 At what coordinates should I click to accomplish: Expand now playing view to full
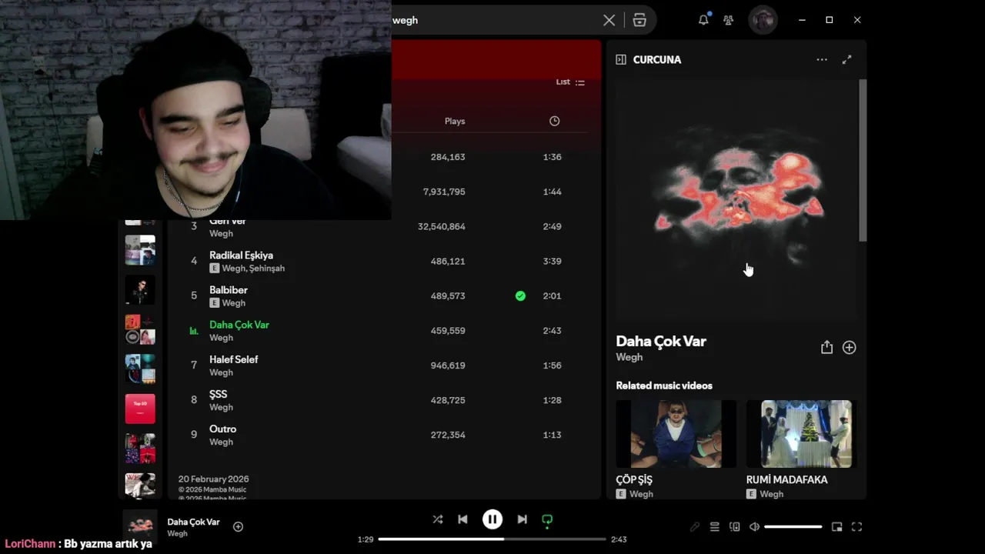point(846,59)
